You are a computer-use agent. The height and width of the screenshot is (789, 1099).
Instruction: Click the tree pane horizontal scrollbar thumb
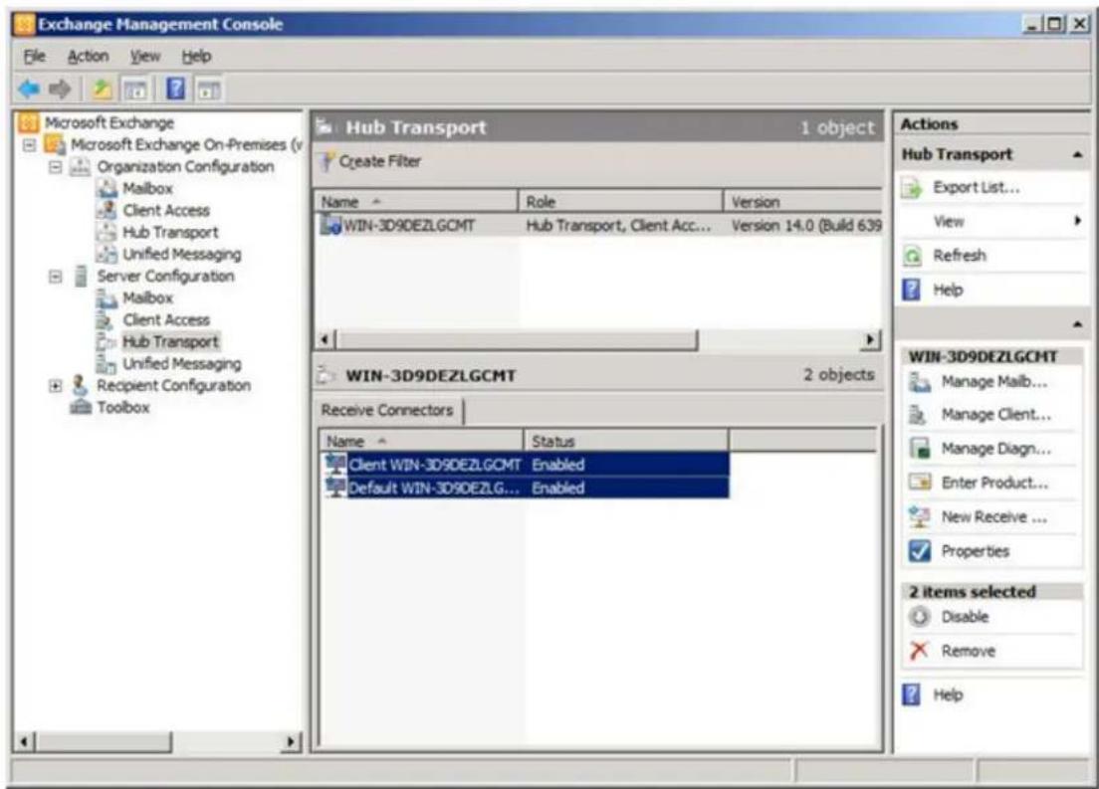point(103,741)
